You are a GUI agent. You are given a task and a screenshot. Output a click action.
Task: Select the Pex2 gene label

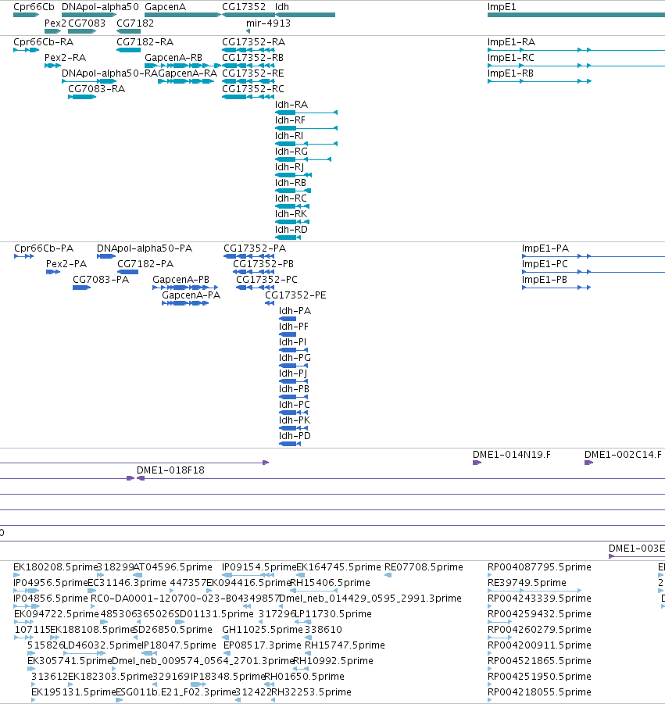coord(55,23)
